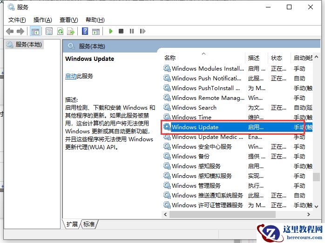The width and height of the screenshot is (325, 243).
Task: Stop service with square stop button
Action: (x=121, y=31)
